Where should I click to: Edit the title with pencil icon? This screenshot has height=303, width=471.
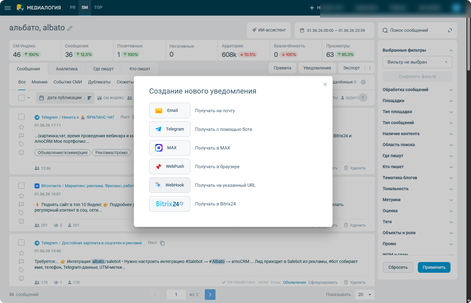pos(70,28)
